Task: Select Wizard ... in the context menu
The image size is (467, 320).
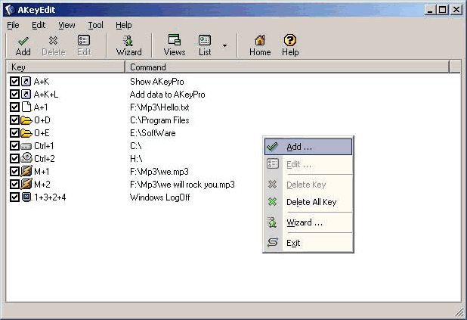Action: [x=308, y=222]
